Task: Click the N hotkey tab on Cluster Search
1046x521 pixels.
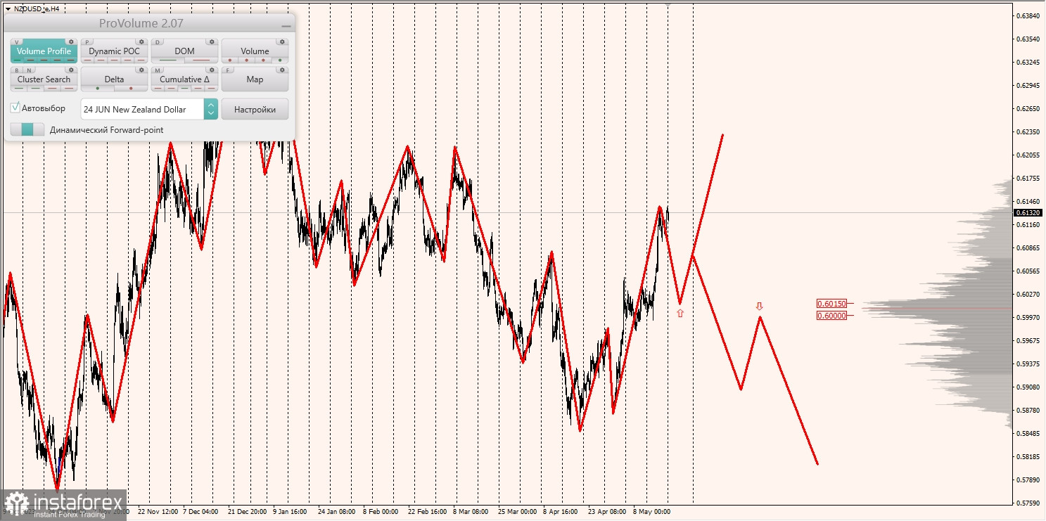Action: [29, 70]
